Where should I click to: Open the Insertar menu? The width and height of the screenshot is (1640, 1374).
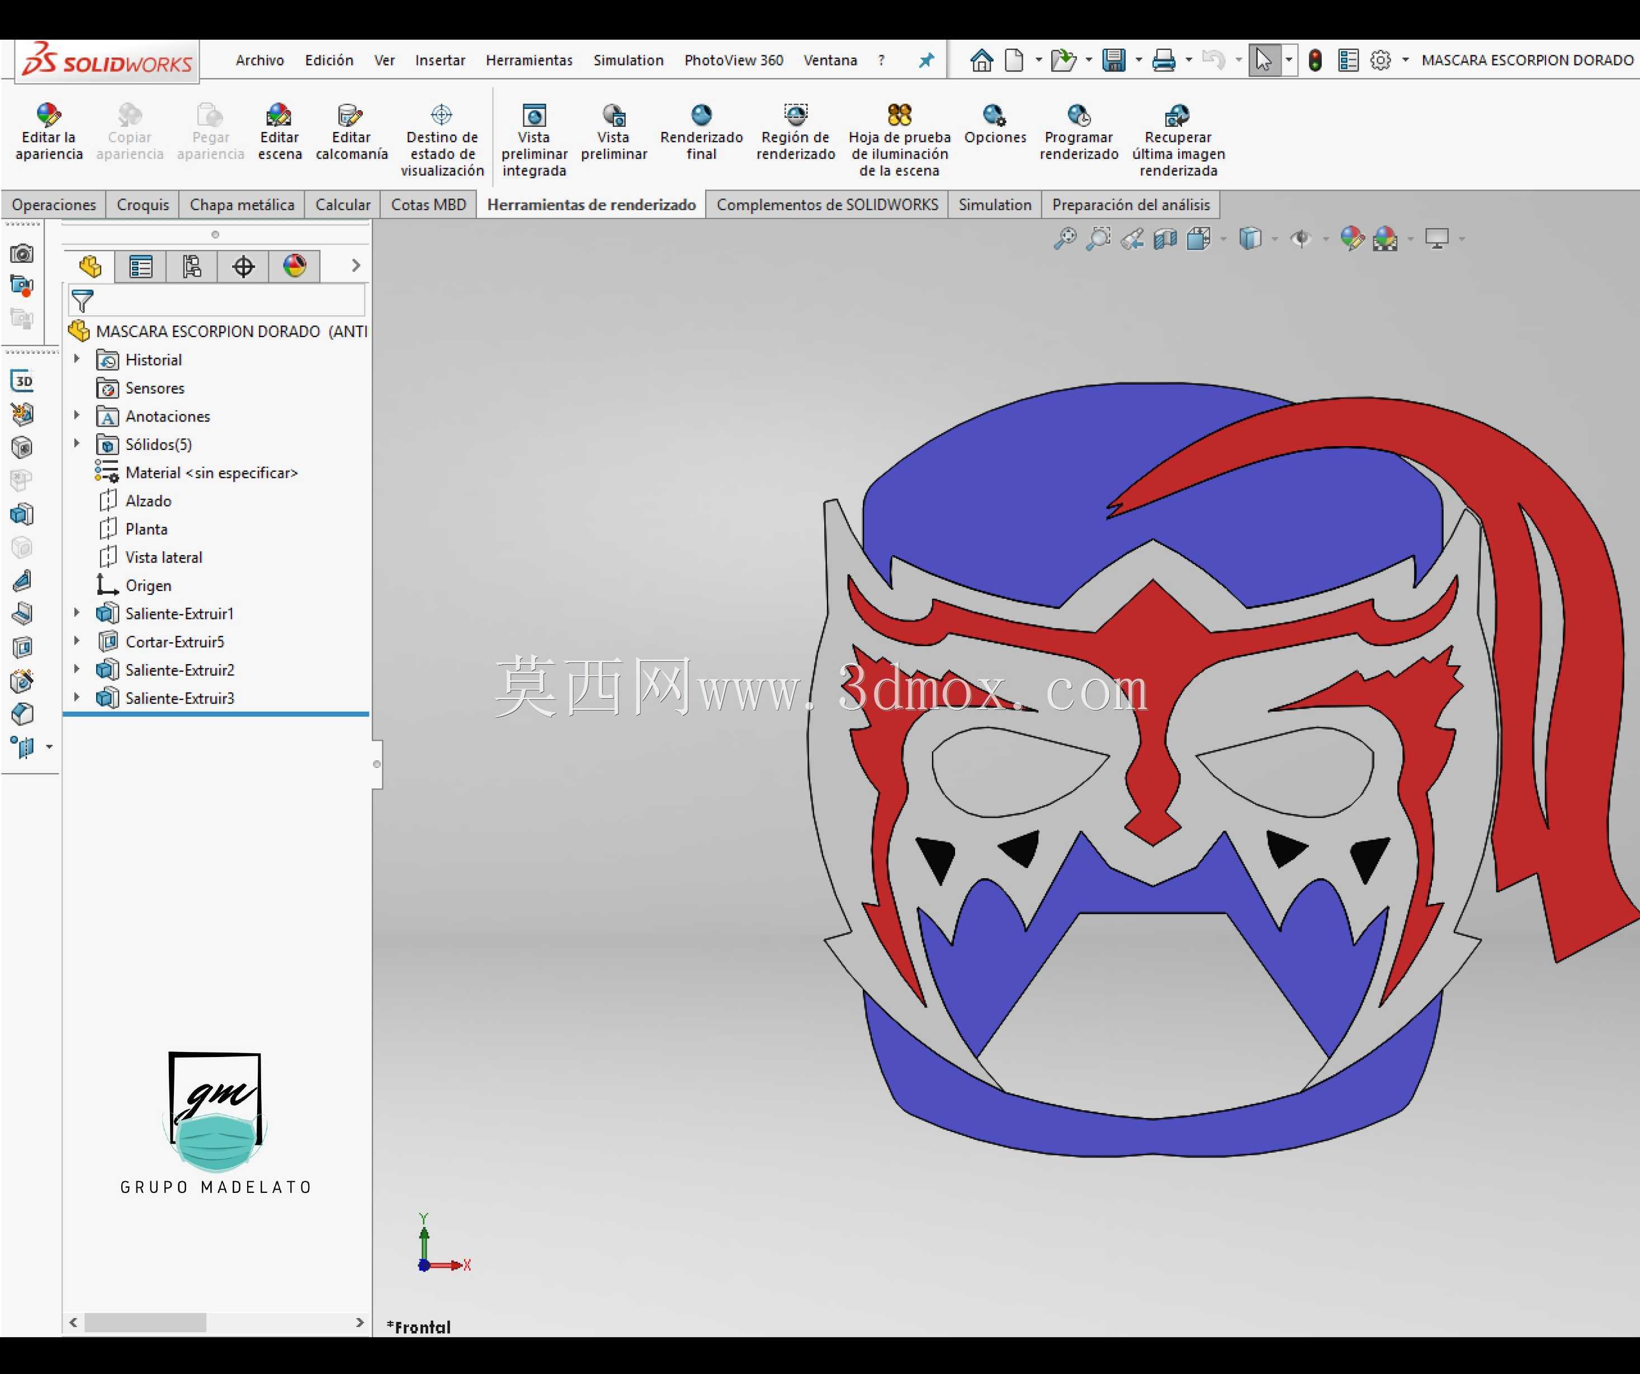pos(439,60)
